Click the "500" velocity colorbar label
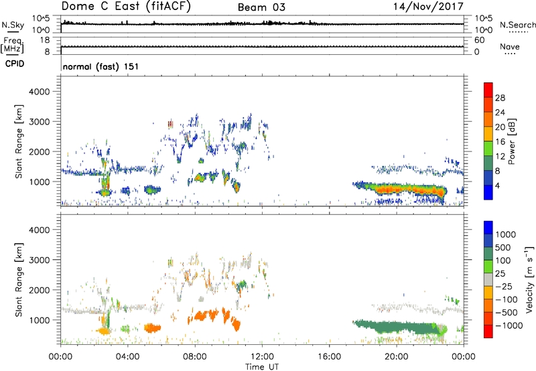 point(503,248)
